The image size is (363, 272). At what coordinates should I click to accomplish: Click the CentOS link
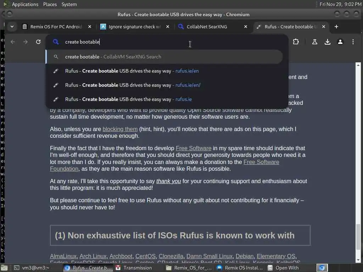[145, 256]
